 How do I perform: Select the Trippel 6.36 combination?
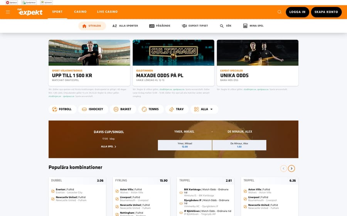270,181
